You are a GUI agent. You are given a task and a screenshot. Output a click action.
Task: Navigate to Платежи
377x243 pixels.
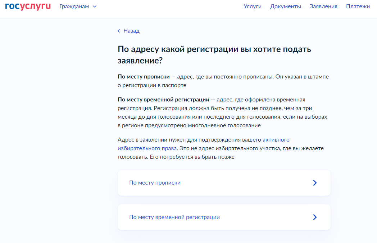coord(358,6)
